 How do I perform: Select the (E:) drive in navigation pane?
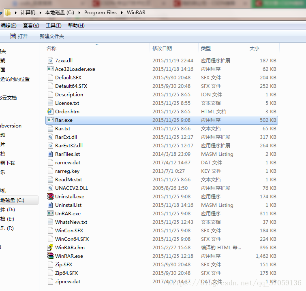tap(7, 219)
